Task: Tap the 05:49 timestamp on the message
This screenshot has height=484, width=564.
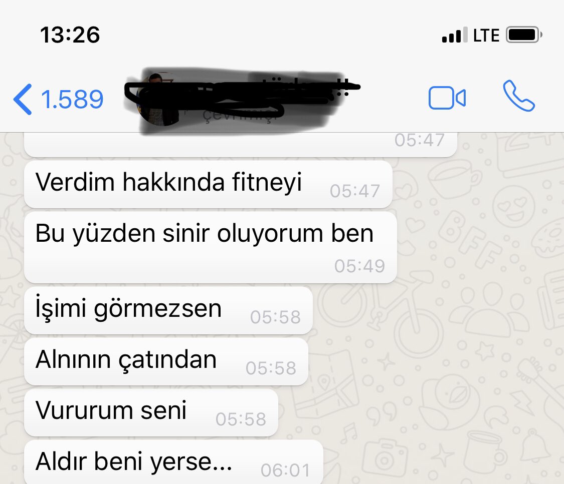Action: (359, 266)
